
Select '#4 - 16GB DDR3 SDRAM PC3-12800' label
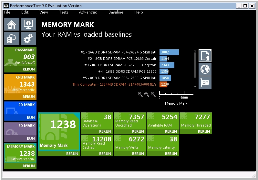point(127,71)
